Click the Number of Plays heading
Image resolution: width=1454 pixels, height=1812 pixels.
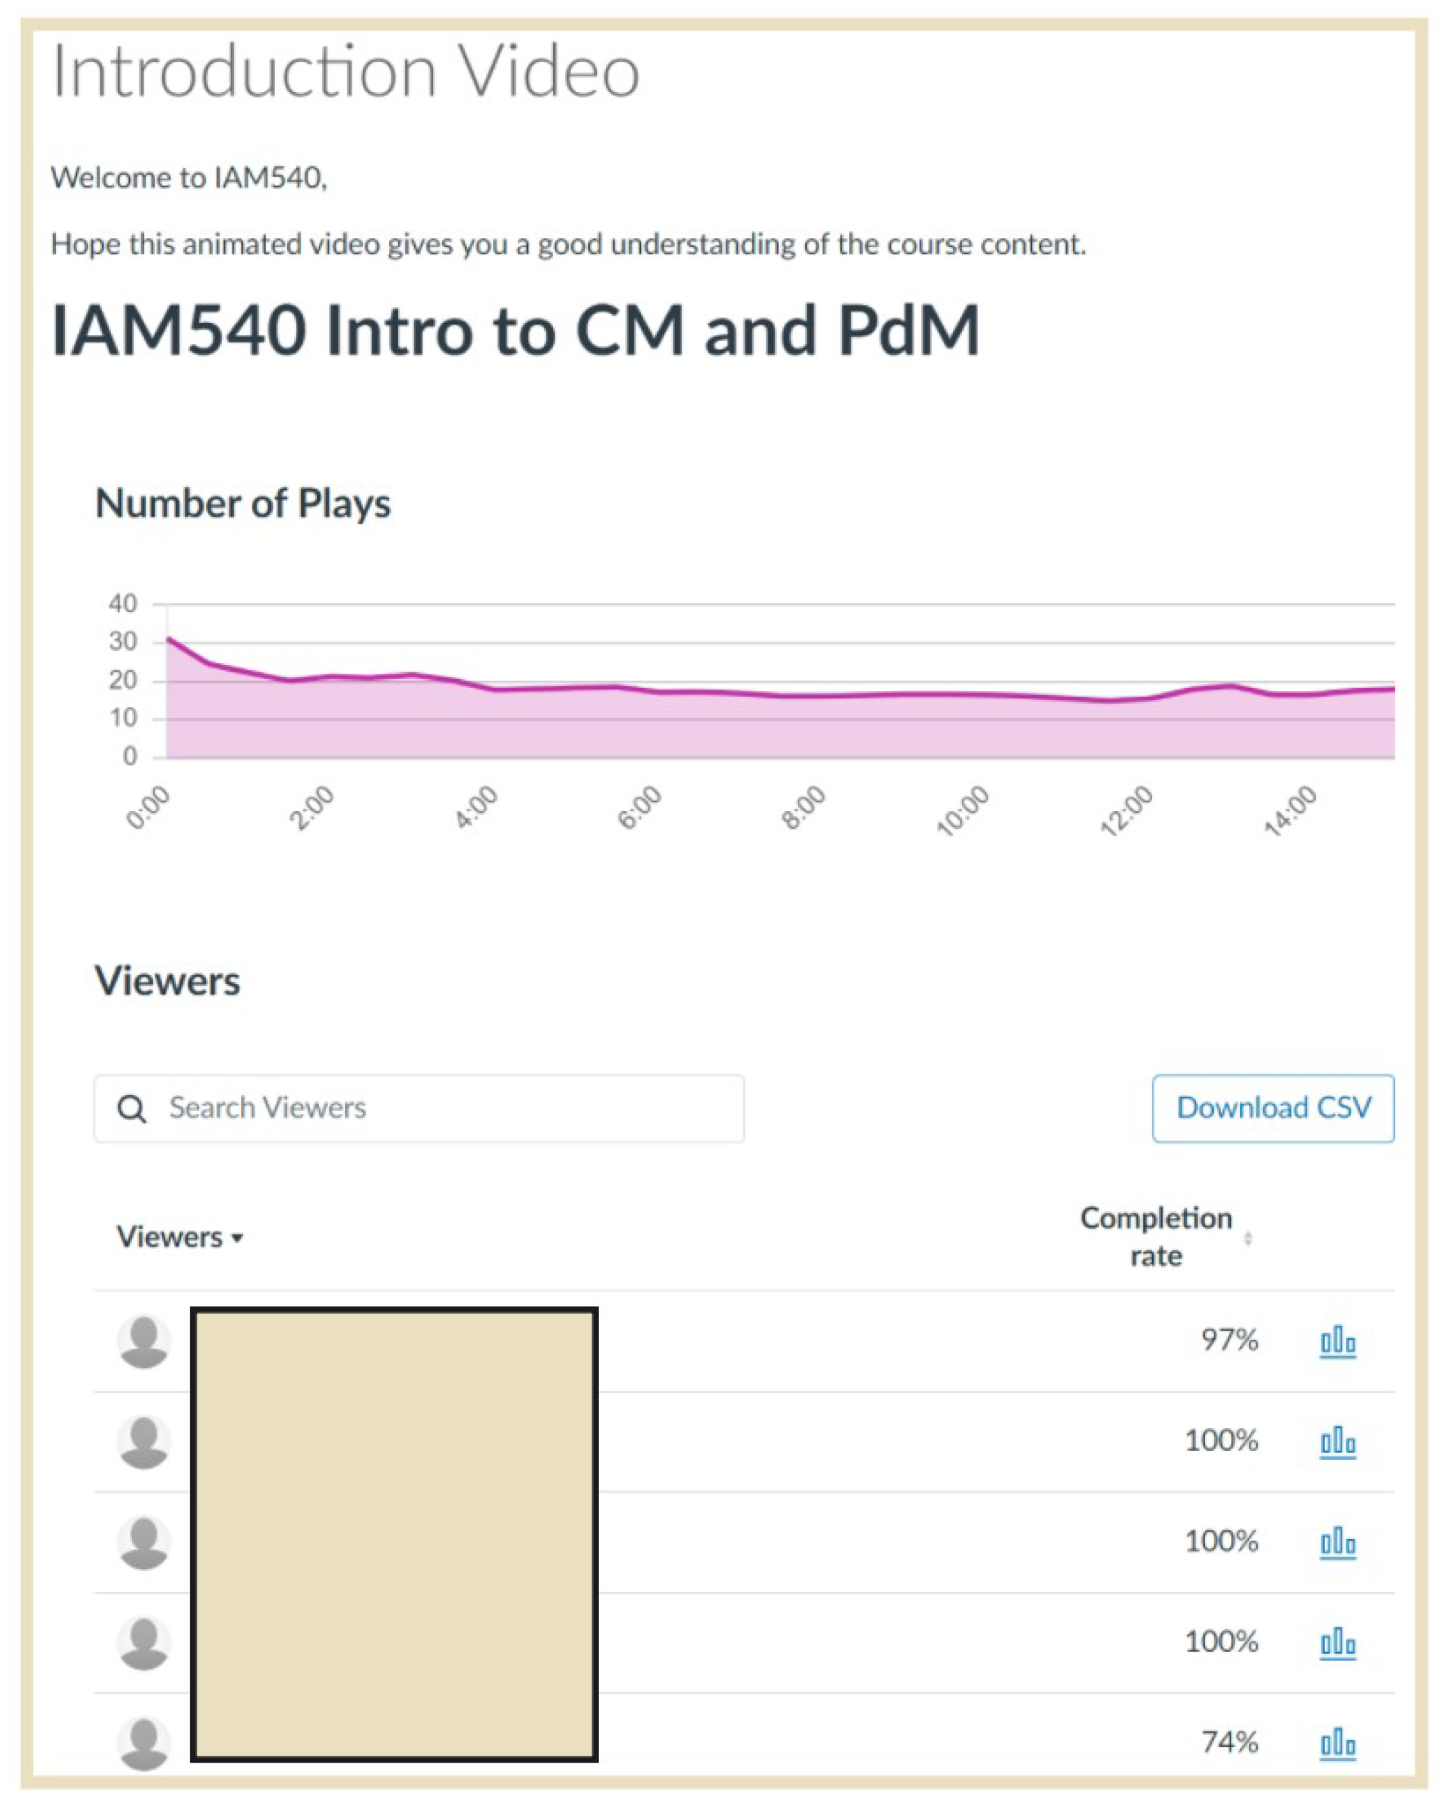pyautogui.click(x=243, y=503)
